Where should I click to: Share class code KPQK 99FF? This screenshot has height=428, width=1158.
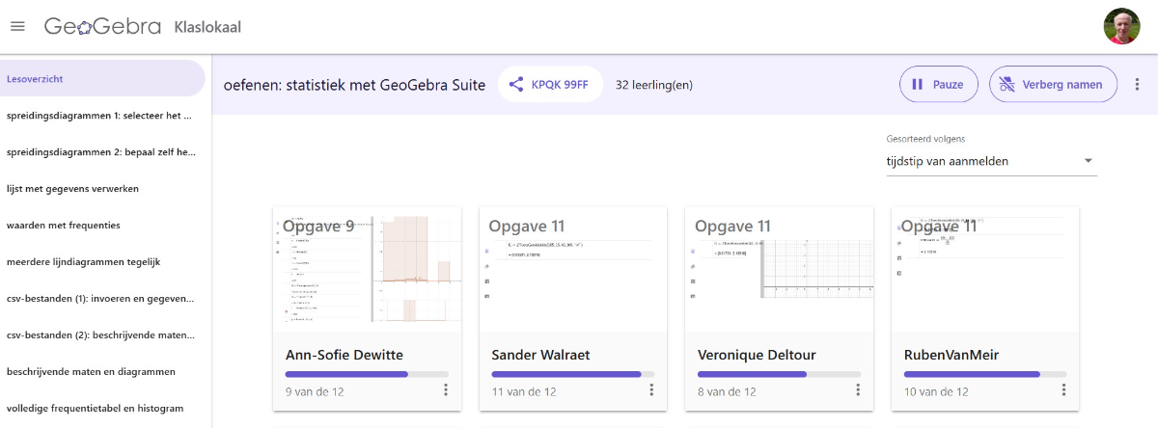coord(550,84)
